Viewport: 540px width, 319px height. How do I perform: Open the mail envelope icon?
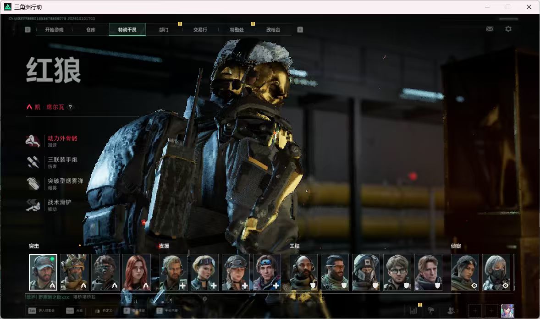click(490, 29)
